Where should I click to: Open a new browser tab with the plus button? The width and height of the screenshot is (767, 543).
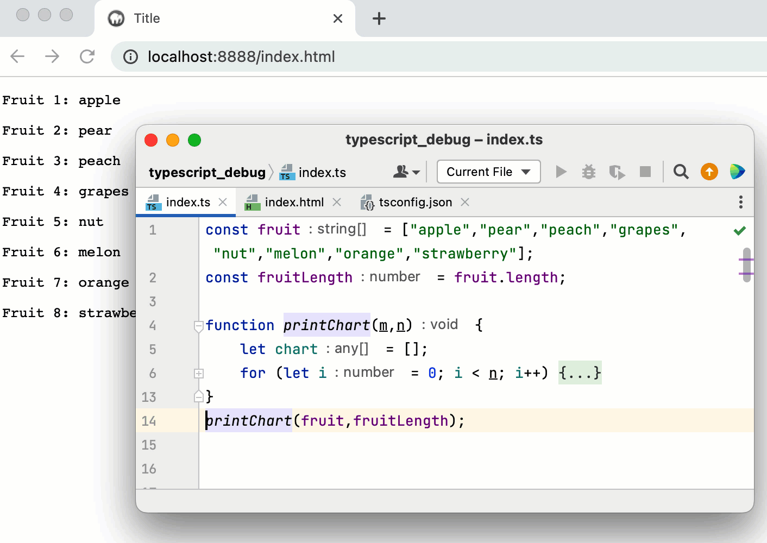click(x=379, y=18)
